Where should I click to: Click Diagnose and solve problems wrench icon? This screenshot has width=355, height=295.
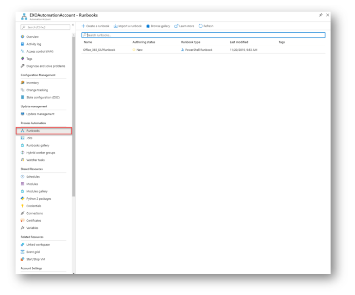22,66
